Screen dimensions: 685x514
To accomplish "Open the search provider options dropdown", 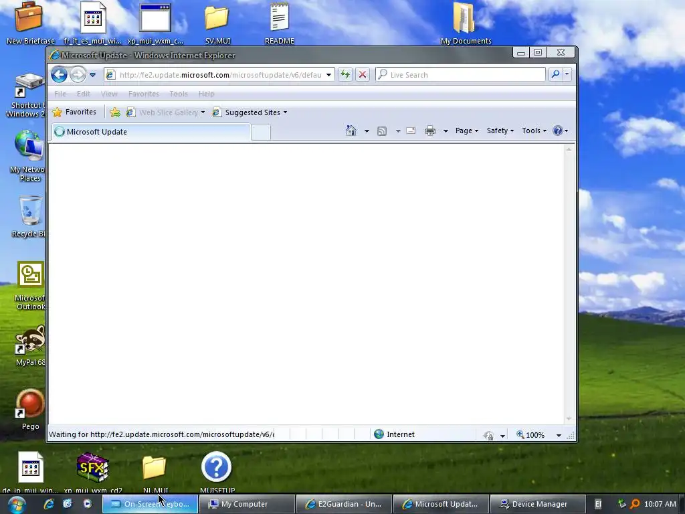I will pos(567,74).
